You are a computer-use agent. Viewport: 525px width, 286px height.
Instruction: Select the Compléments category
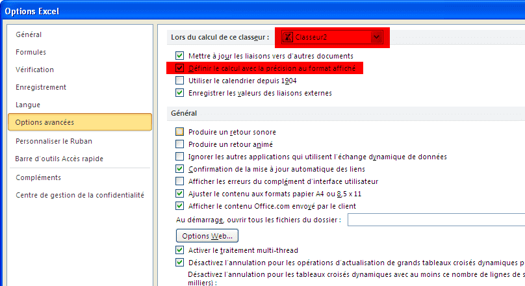tap(38, 177)
